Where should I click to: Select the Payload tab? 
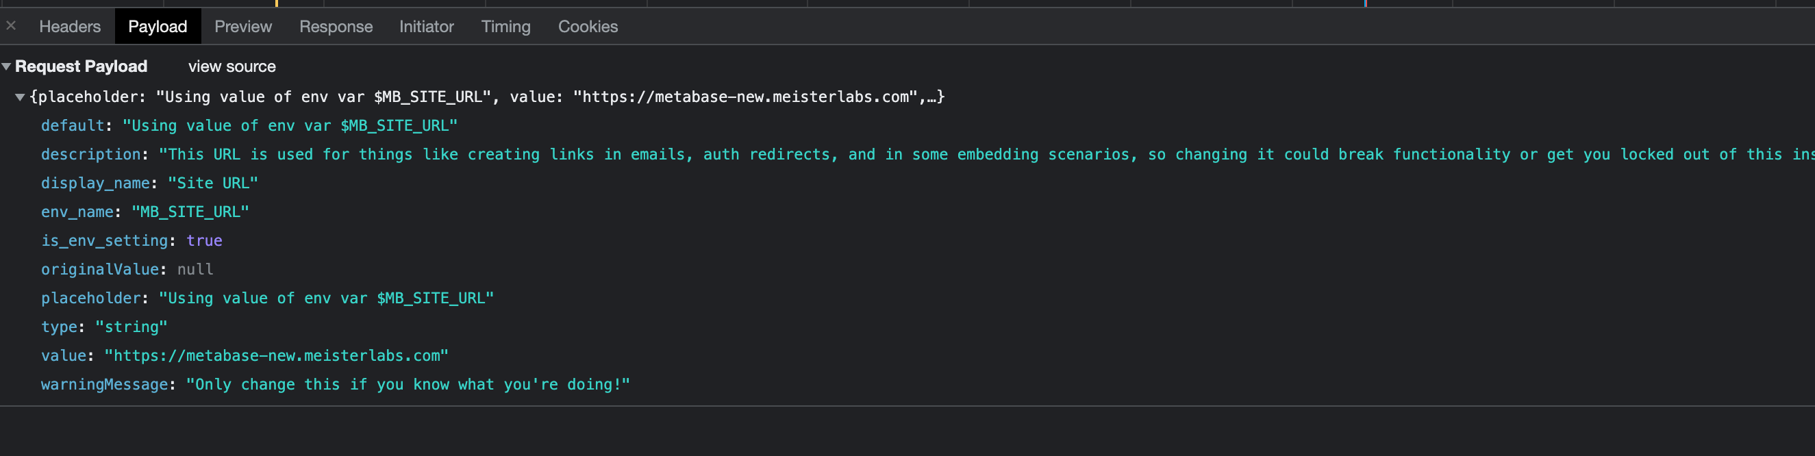(x=157, y=26)
